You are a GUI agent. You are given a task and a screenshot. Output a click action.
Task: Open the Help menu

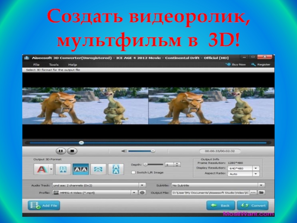click(x=72, y=65)
